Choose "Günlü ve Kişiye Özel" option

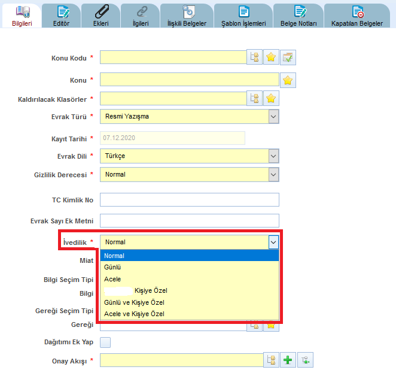[134, 302]
